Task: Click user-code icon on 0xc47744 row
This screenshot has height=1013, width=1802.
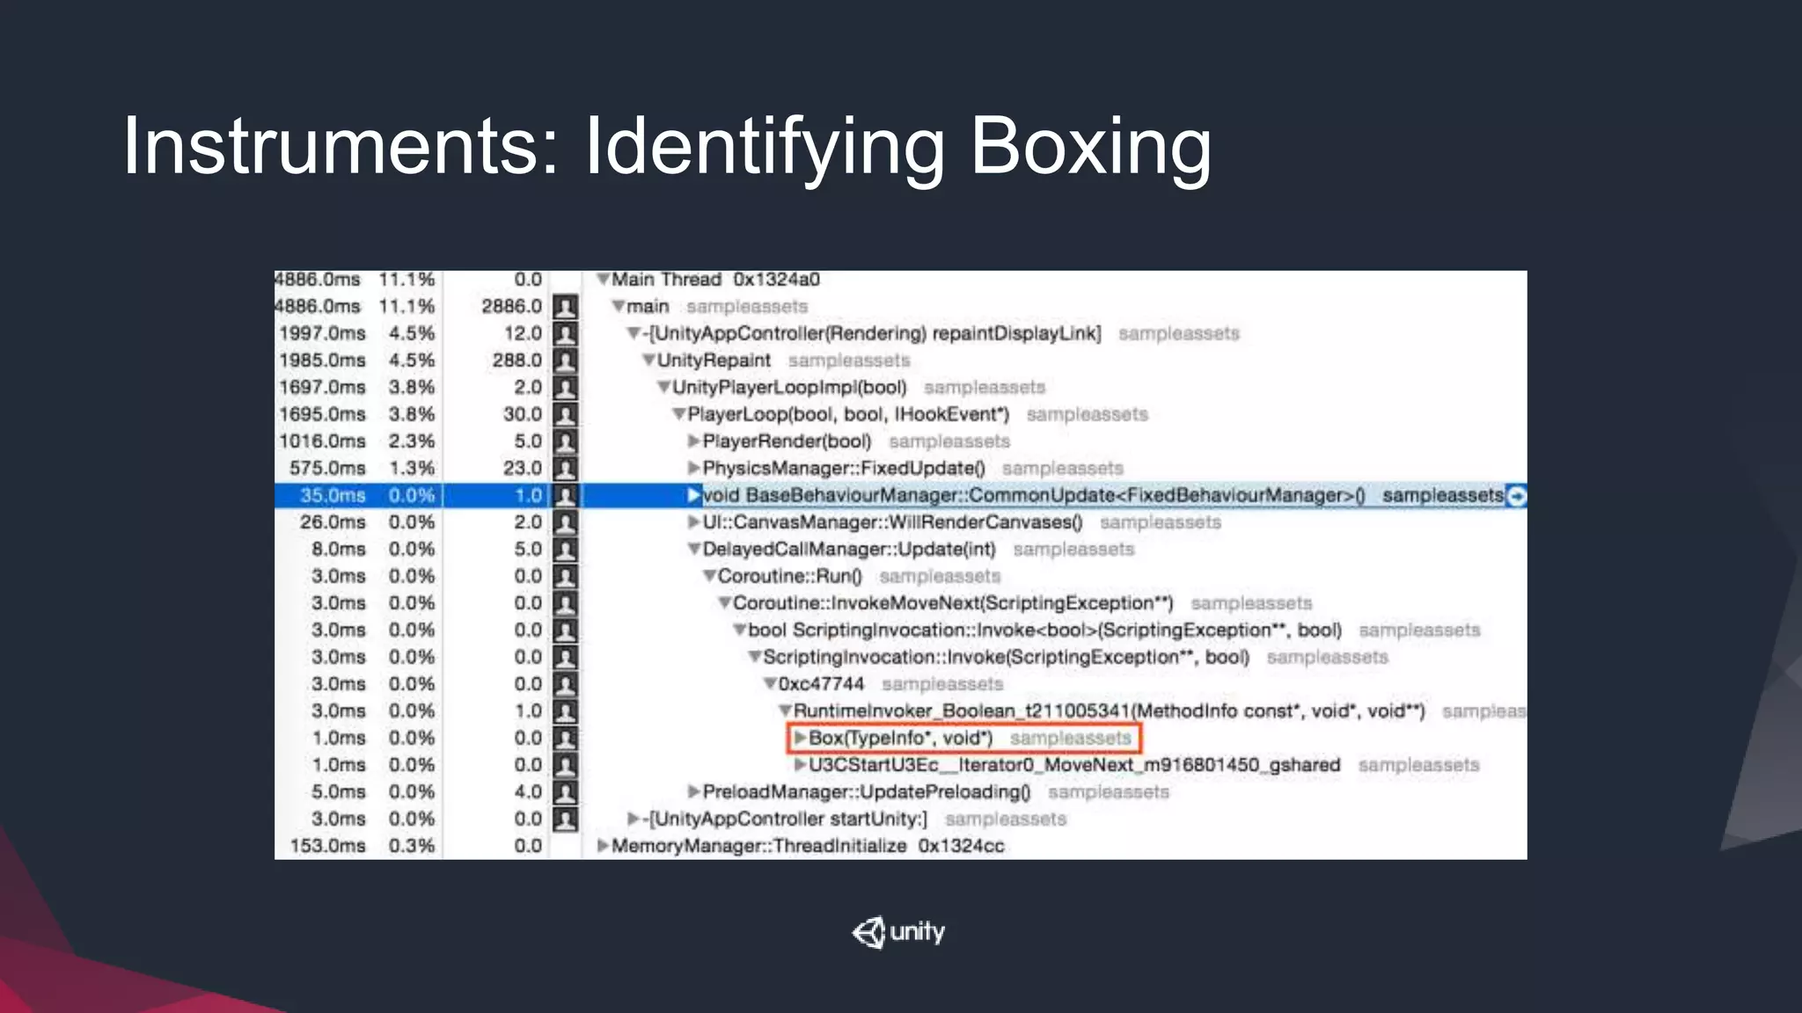Action: (x=566, y=684)
